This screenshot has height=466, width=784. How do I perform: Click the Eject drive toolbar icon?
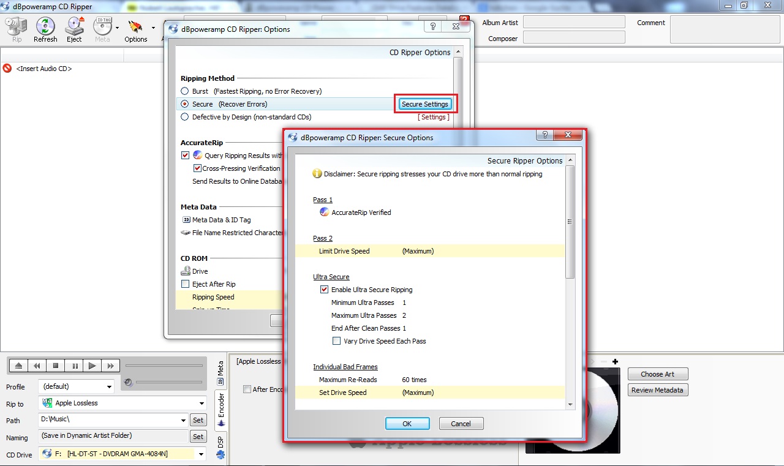click(x=74, y=29)
